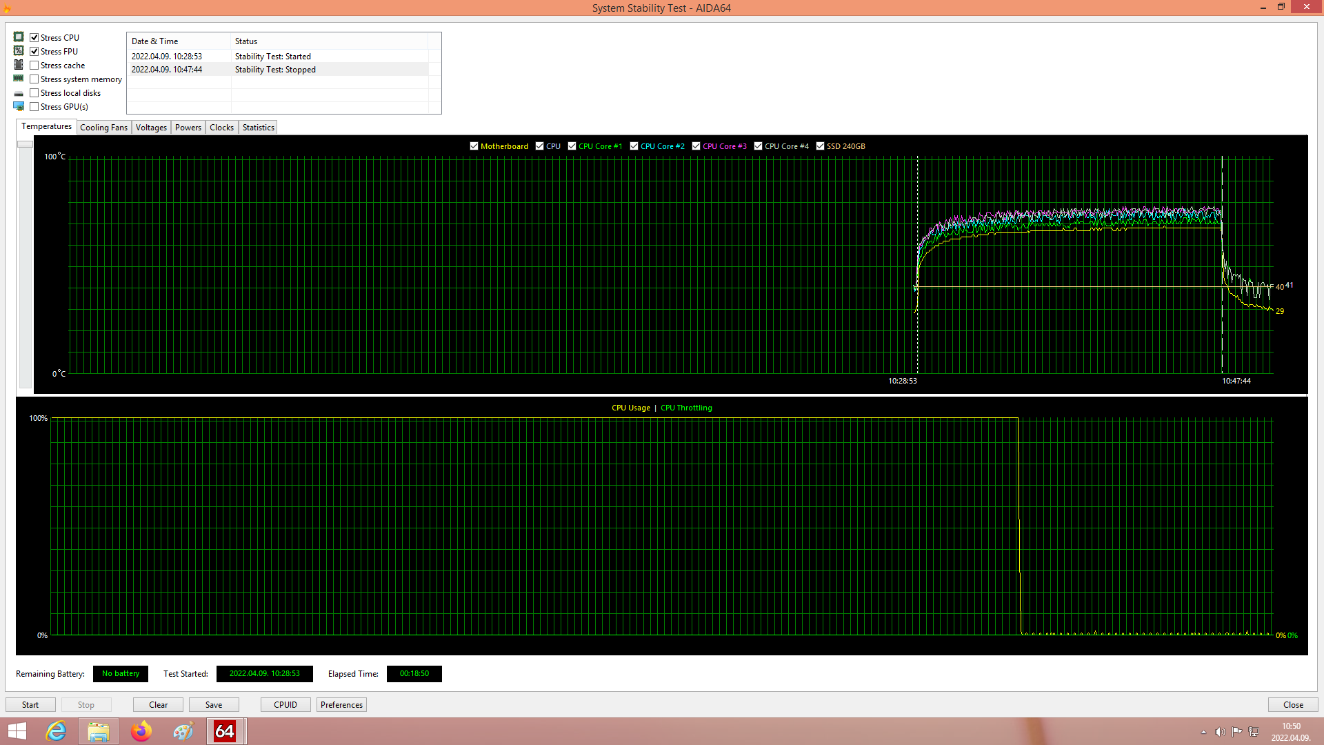Screen dimensions: 1324x745
Task: Toggle the CPU Core #2 graph checkbox
Action: pos(634,146)
